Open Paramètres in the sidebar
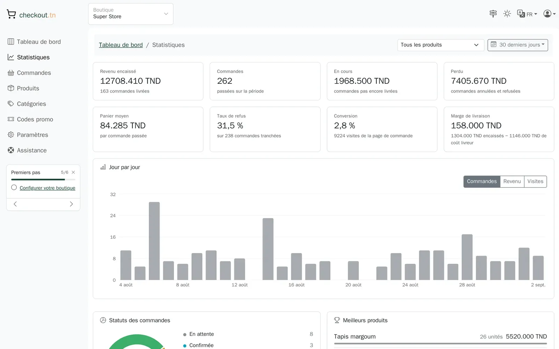The image size is (559, 349). coord(28,135)
